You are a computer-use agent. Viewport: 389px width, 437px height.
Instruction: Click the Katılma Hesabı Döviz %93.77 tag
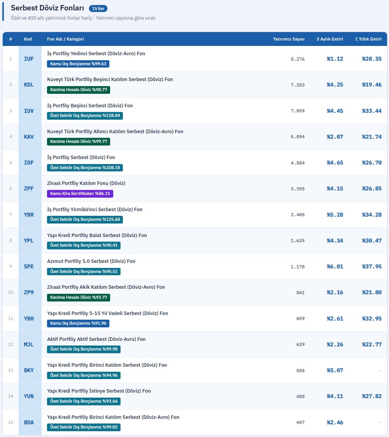79,297
